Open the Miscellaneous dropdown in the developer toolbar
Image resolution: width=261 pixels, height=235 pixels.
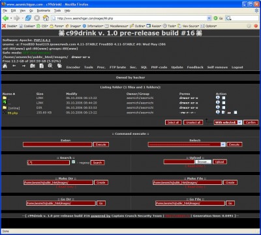pos(117,26)
